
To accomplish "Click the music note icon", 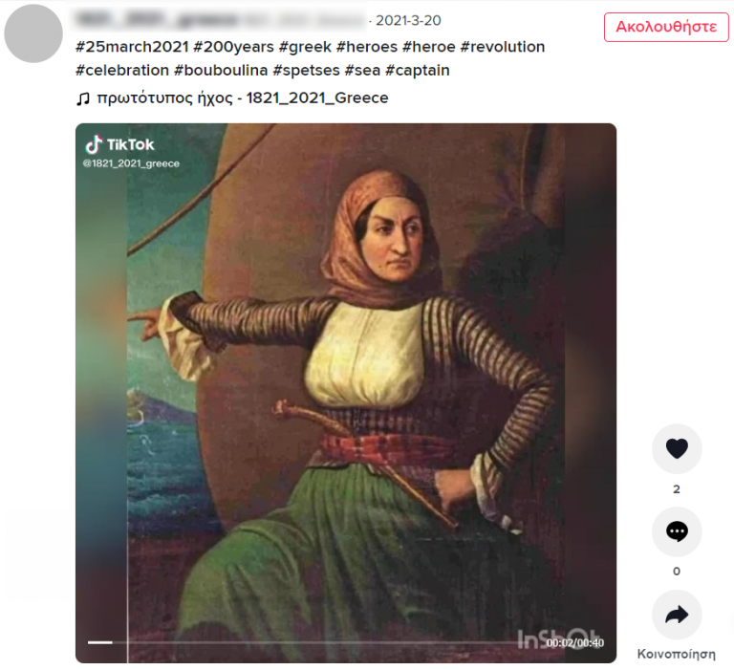I will point(83,98).
